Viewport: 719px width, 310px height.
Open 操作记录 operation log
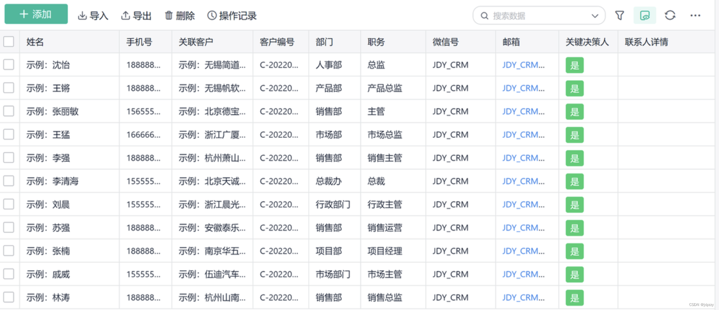click(x=232, y=16)
